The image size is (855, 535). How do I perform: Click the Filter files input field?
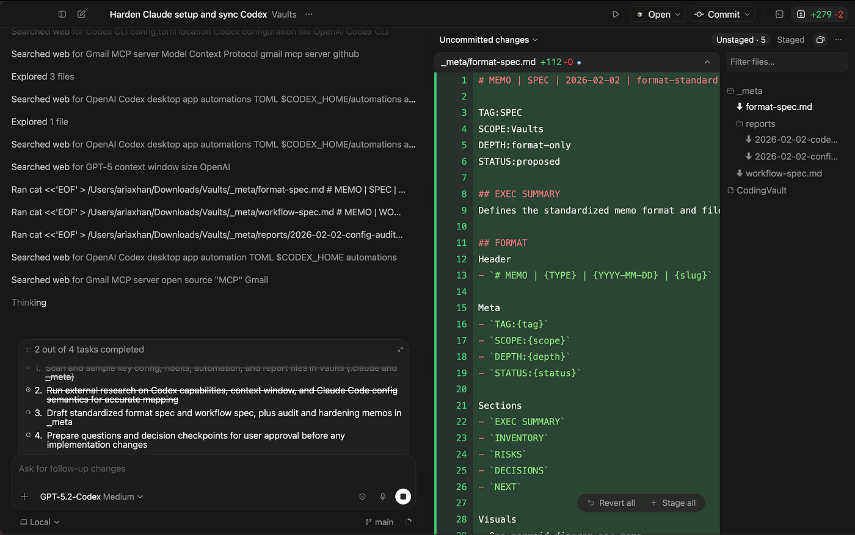point(787,62)
